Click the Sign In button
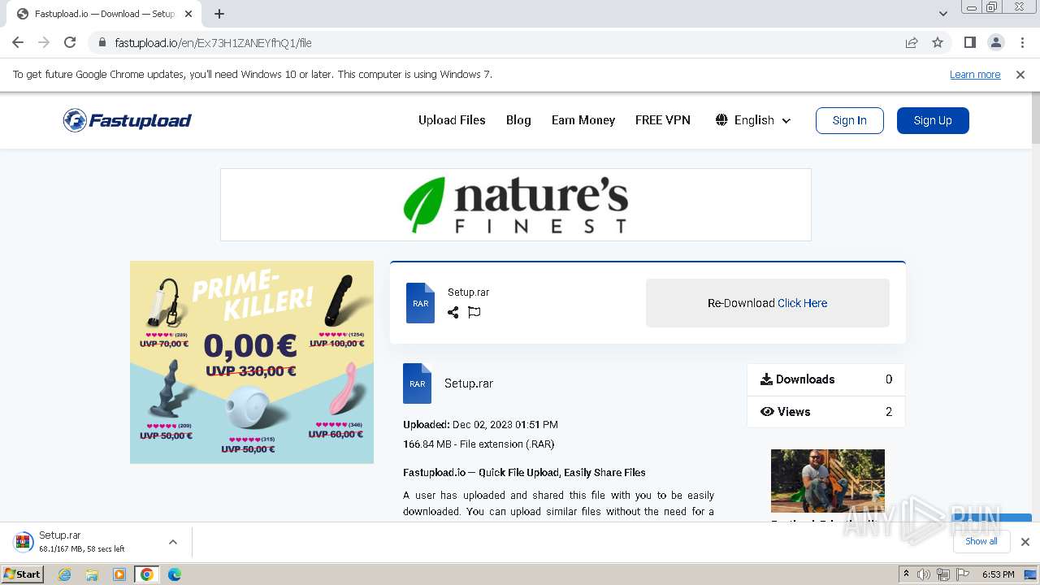The image size is (1040, 585). [x=850, y=120]
